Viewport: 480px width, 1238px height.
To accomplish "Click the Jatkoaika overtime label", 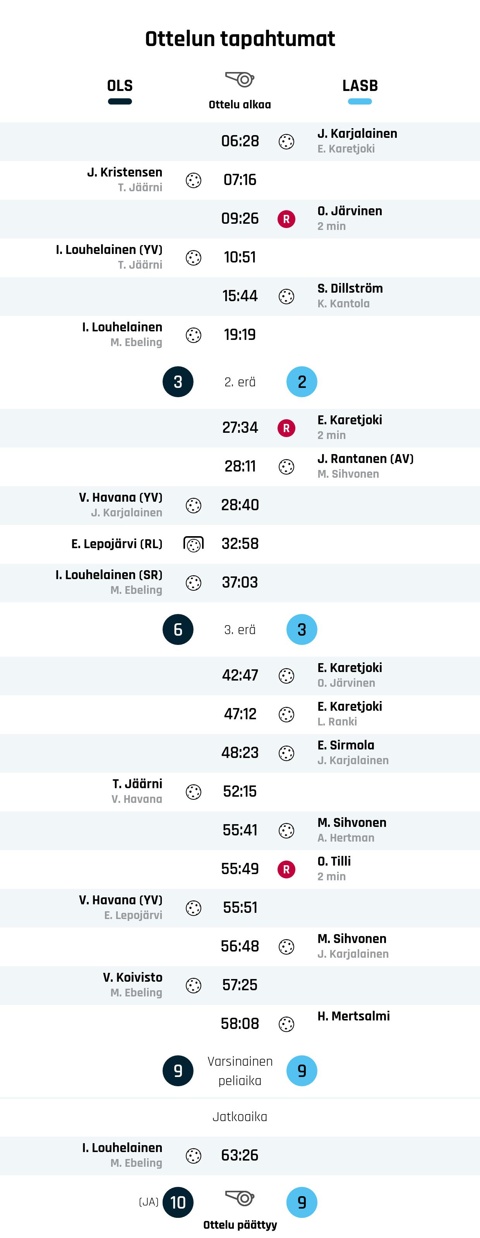I will coord(240,1116).
